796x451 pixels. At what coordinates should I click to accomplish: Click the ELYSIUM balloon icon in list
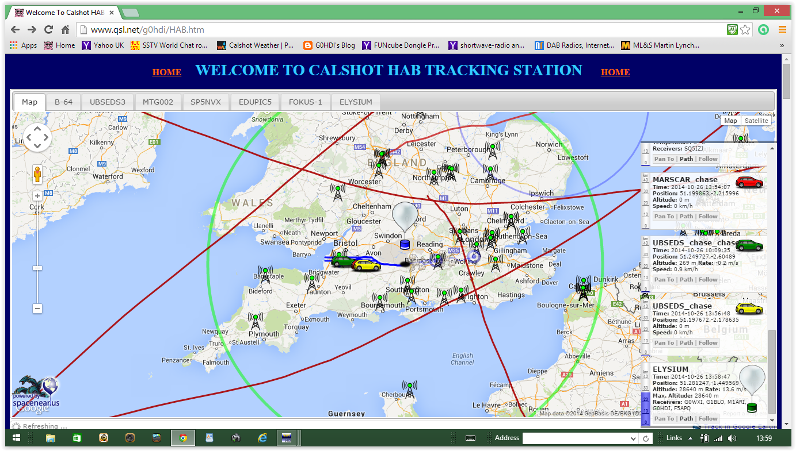(752, 389)
